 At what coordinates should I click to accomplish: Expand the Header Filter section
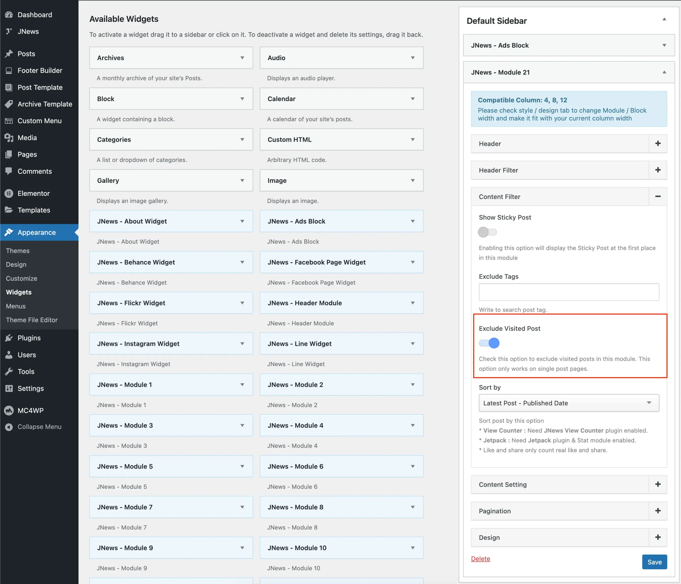(x=658, y=170)
